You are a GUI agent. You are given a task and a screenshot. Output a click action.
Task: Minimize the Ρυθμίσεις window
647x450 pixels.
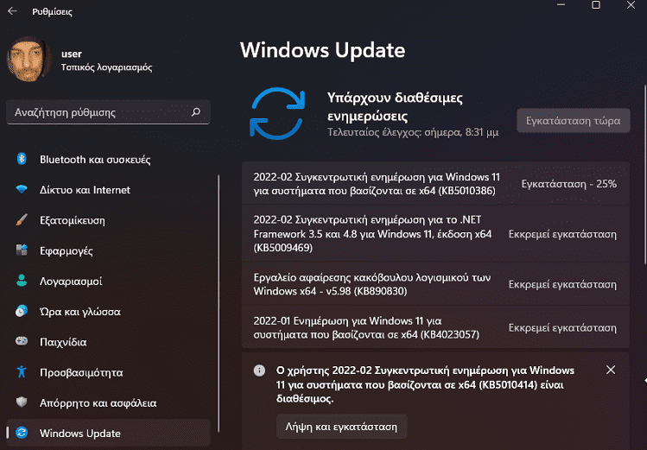tap(561, 5)
